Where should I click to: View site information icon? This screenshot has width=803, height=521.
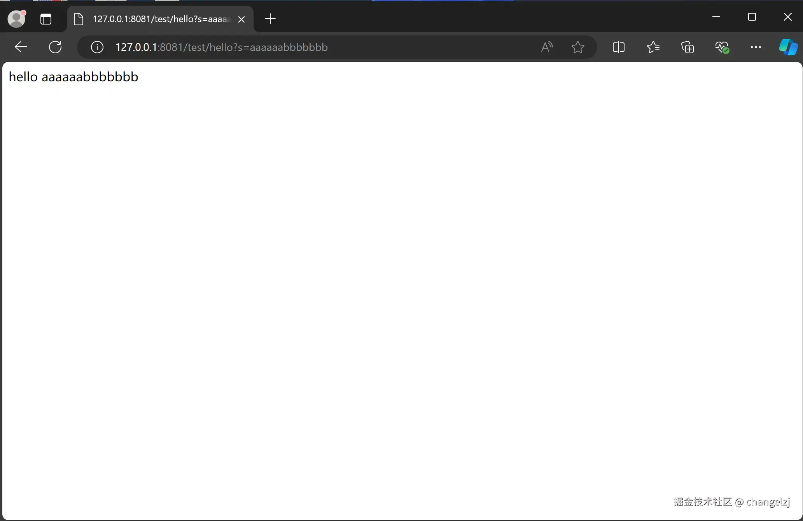point(97,47)
